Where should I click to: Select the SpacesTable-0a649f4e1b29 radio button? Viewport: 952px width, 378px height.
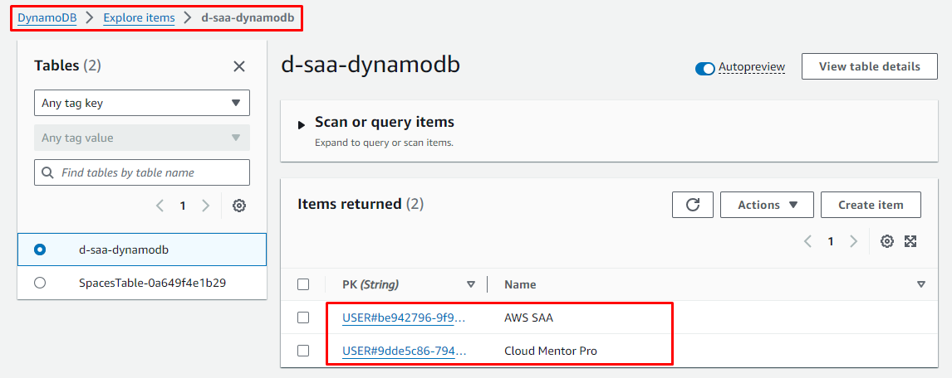tap(40, 283)
